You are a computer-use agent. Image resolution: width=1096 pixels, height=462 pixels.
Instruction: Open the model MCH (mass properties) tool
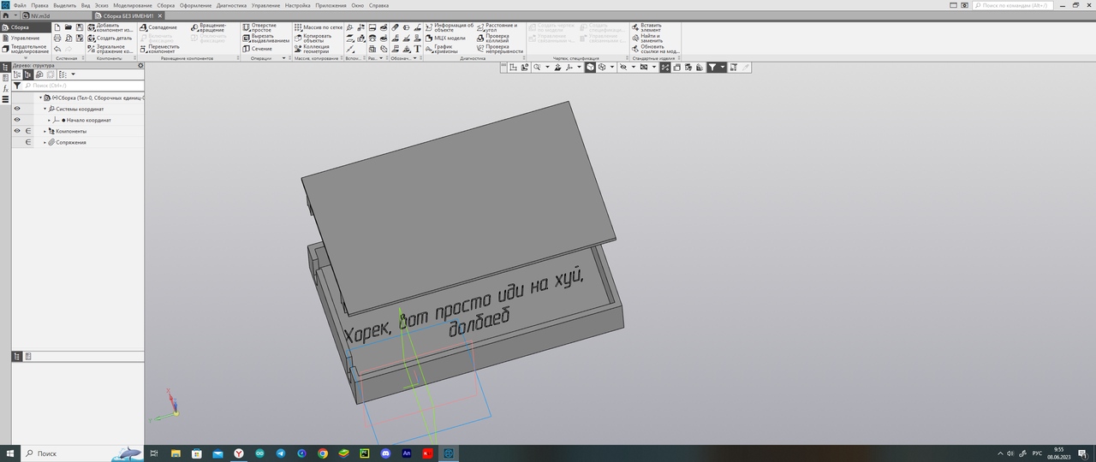[445, 38]
